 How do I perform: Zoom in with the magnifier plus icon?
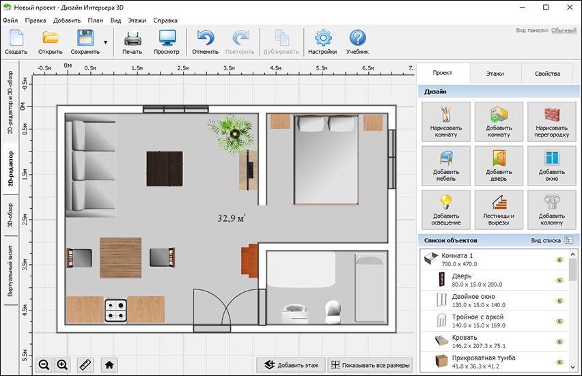coord(62,365)
